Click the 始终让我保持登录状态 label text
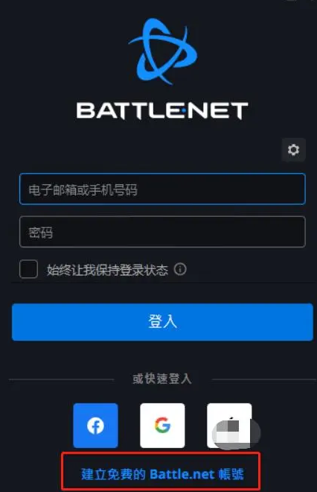Viewport: 317px width, 492px height. click(107, 270)
